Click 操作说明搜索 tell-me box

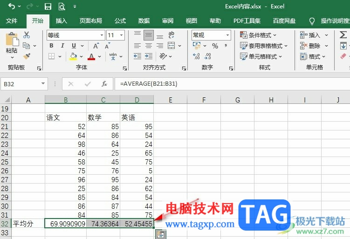click(329, 21)
